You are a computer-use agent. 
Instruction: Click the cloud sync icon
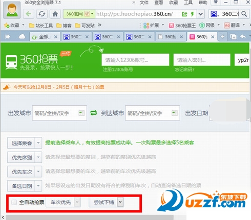(22, 37)
